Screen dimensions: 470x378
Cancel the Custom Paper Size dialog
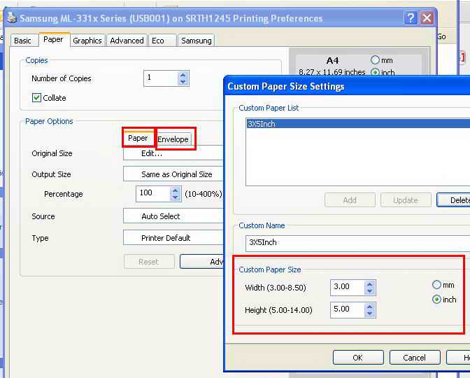(x=415, y=358)
